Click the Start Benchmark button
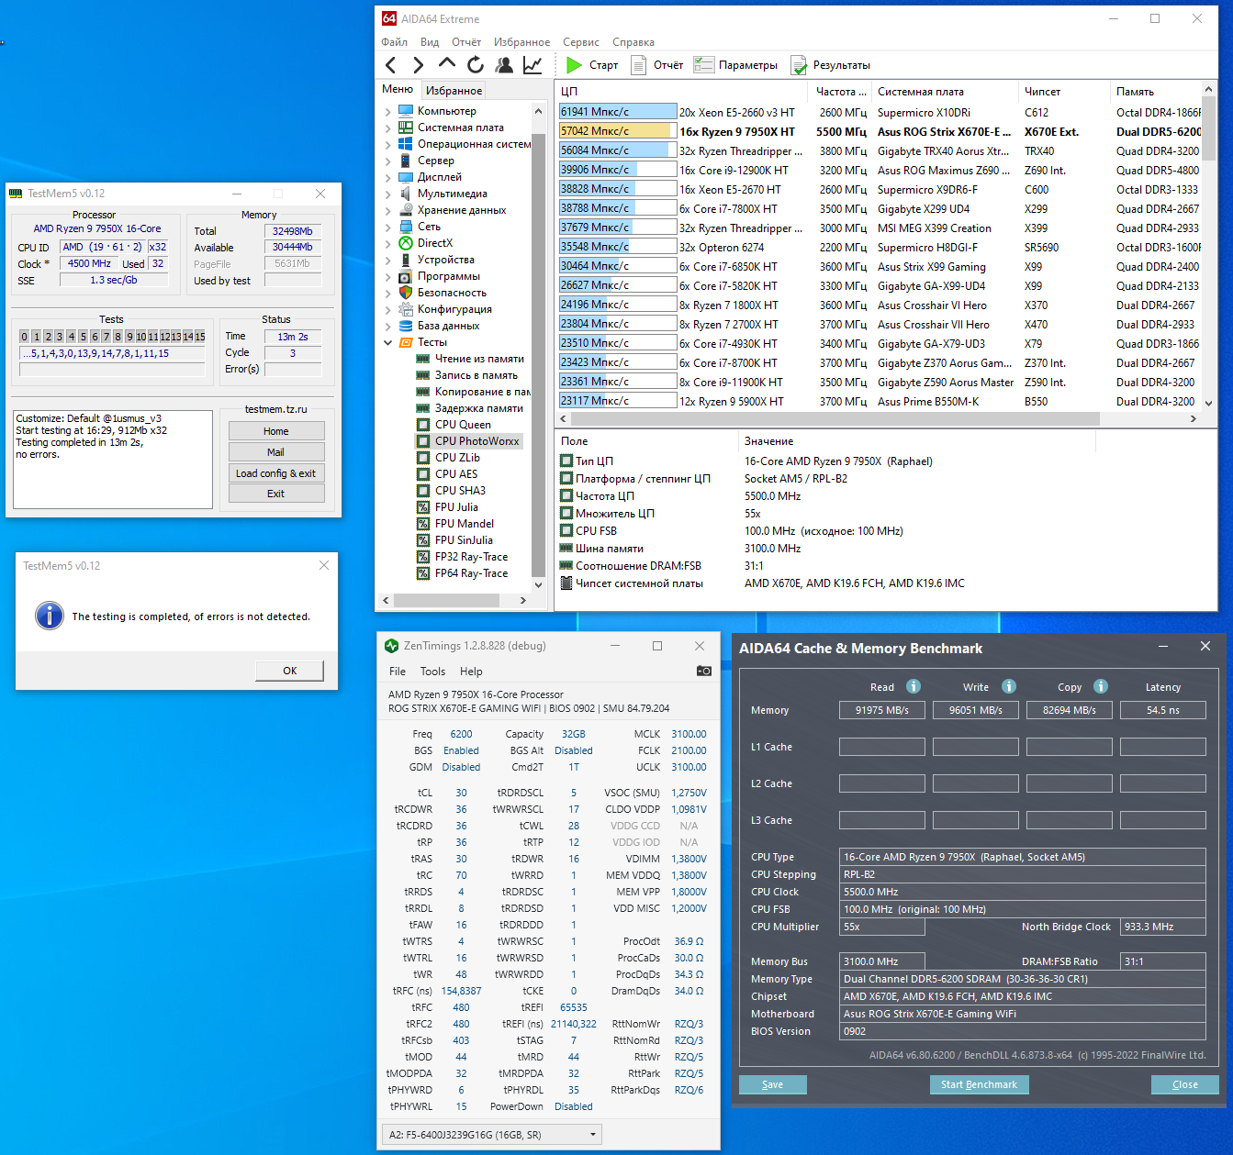Viewport: 1233px width, 1155px height. tap(979, 1084)
